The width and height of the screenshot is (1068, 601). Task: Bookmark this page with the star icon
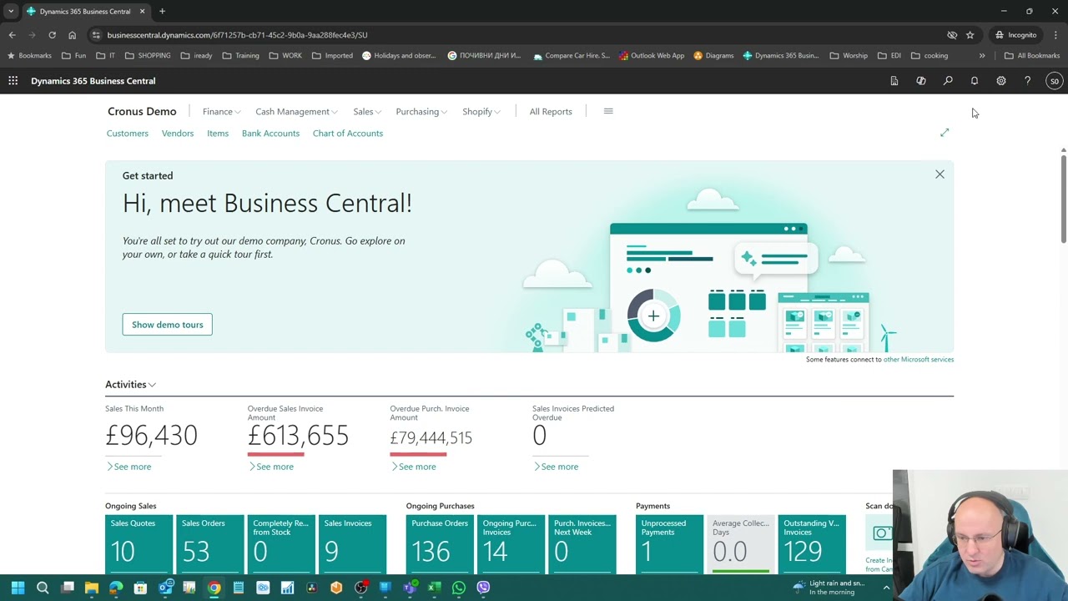970,35
